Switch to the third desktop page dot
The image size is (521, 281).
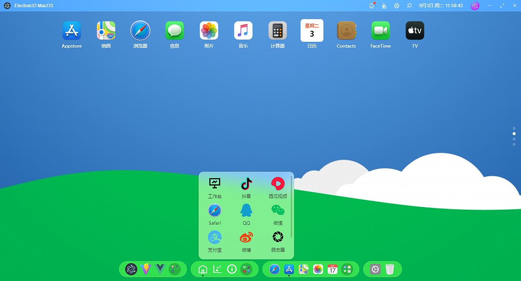coord(514,139)
